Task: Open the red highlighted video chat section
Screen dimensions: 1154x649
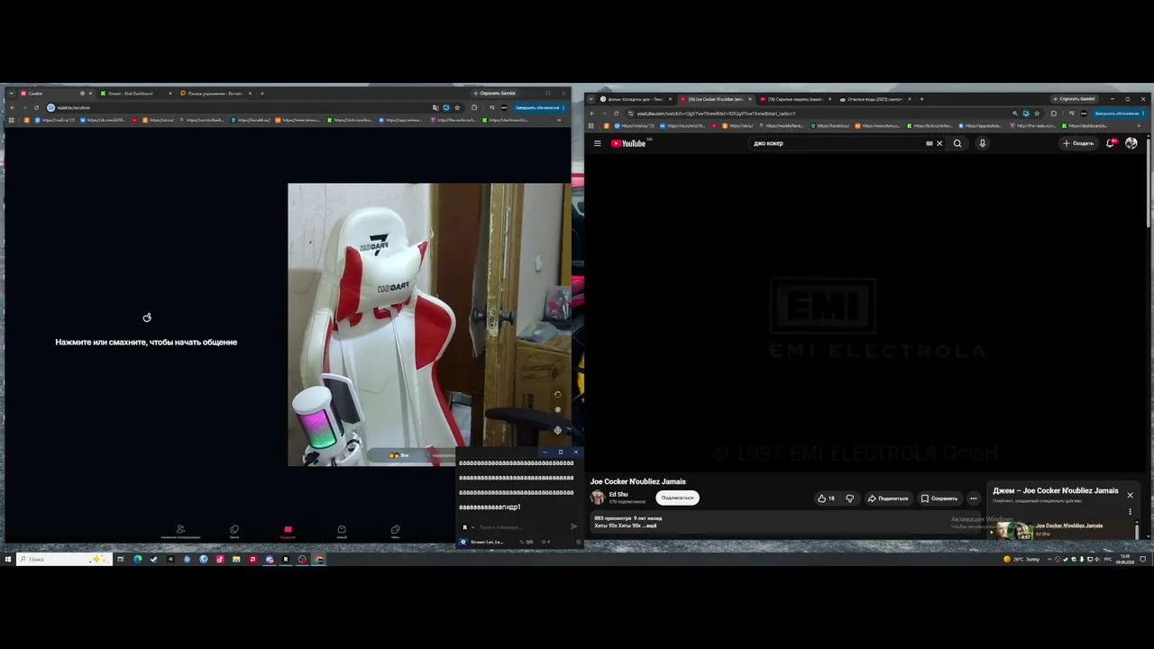Action: [288, 532]
